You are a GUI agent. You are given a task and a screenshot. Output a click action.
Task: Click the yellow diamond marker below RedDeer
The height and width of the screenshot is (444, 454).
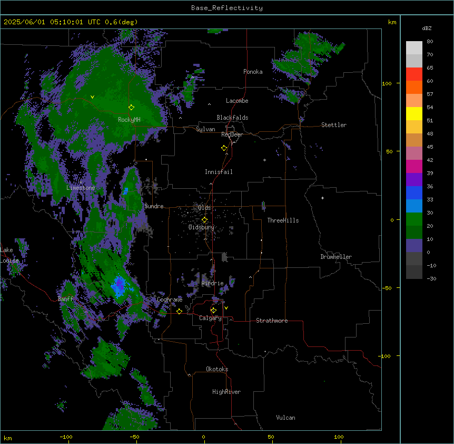pos(224,148)
